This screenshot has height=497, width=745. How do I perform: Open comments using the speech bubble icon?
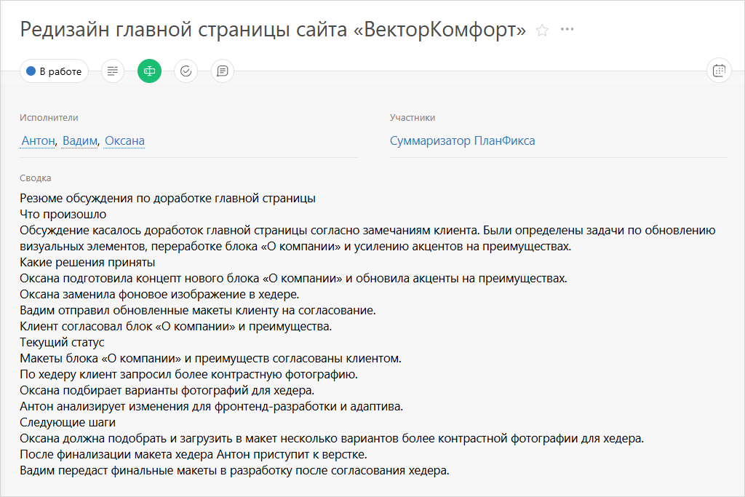(222, 71)
